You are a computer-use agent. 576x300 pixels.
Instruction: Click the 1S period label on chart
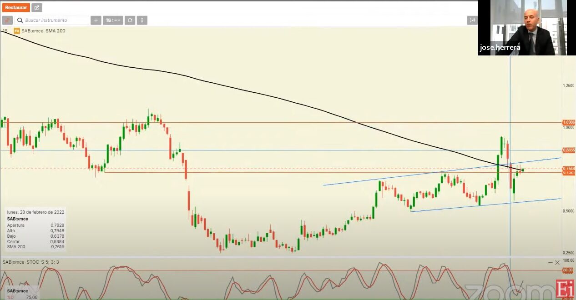click(x=5, y=31)
